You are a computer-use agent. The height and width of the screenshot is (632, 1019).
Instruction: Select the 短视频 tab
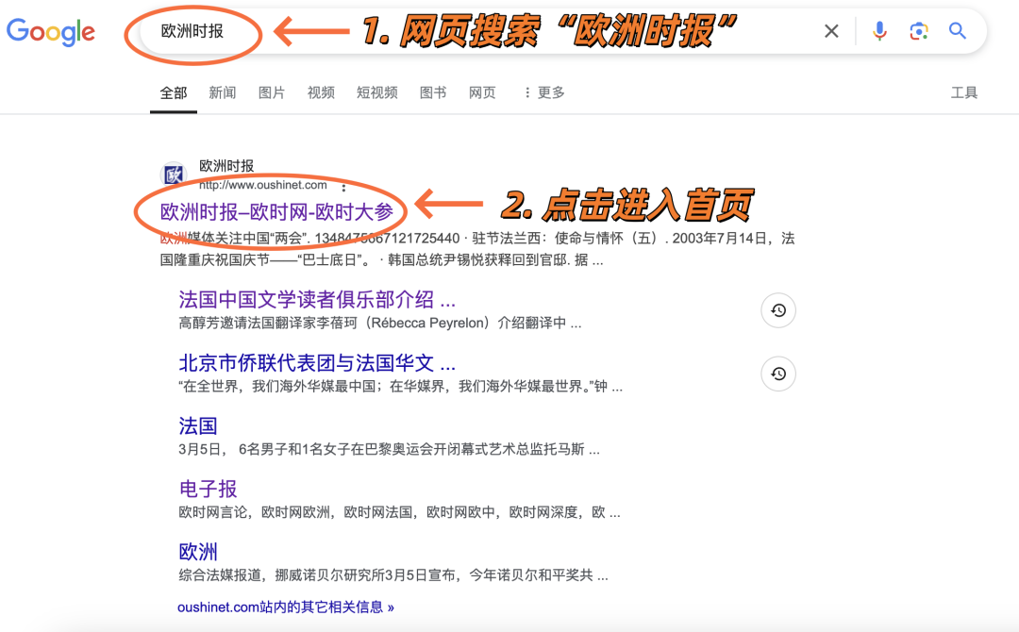[x=376, y=92]
